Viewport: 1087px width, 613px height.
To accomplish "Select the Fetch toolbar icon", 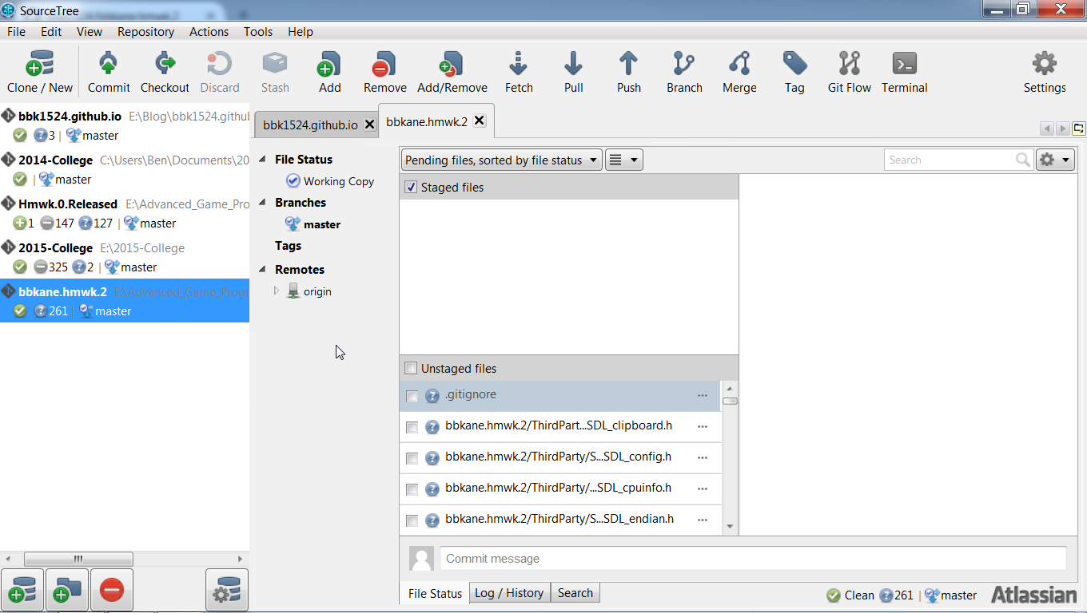I will point(518,71).
